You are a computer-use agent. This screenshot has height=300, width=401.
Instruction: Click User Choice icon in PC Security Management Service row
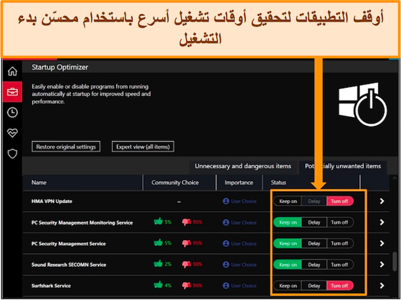point(226,243)
